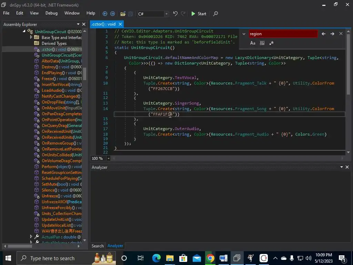The image size is (353, 265).
Task: Open Google Chrome from the taskbar
Action: (210, 258)
